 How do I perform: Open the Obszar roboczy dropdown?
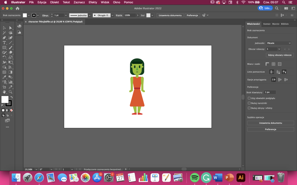coord(279,49)
